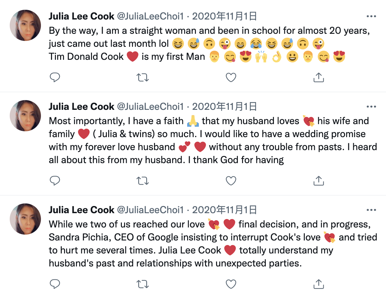Screen dimensions: 386x297
Task: Click profile avatar on the third tweet
Action: coord(25,219)
